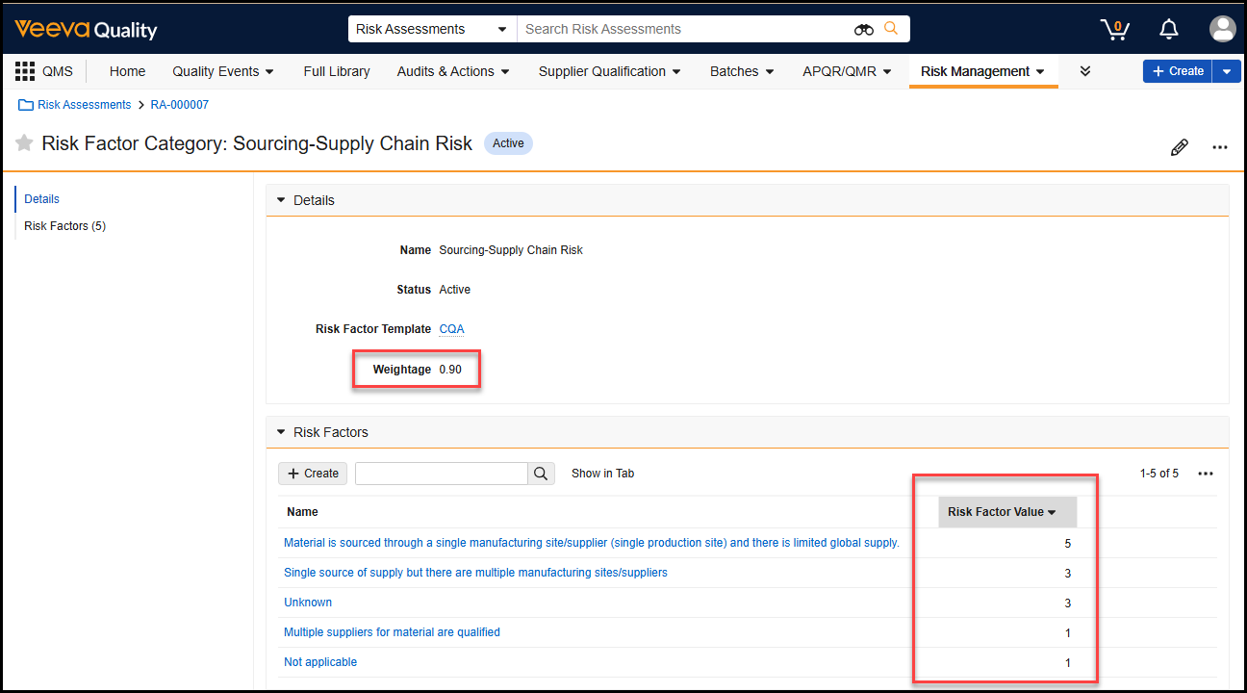Click the Risk Factors filter text field
The image size is (1247, 693).
pyautogui.click(x=441, y=474)
